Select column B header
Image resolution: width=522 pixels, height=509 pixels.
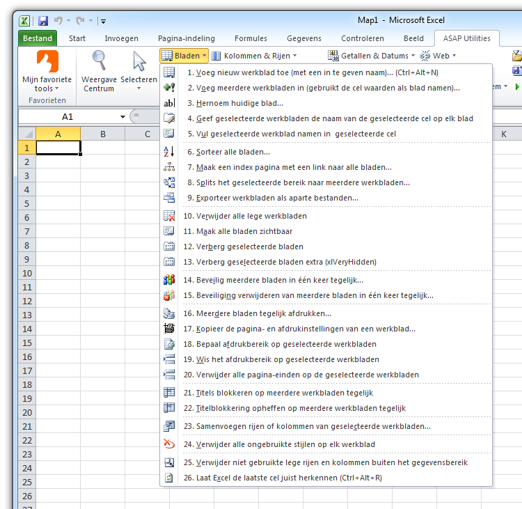tap(103, 134)
